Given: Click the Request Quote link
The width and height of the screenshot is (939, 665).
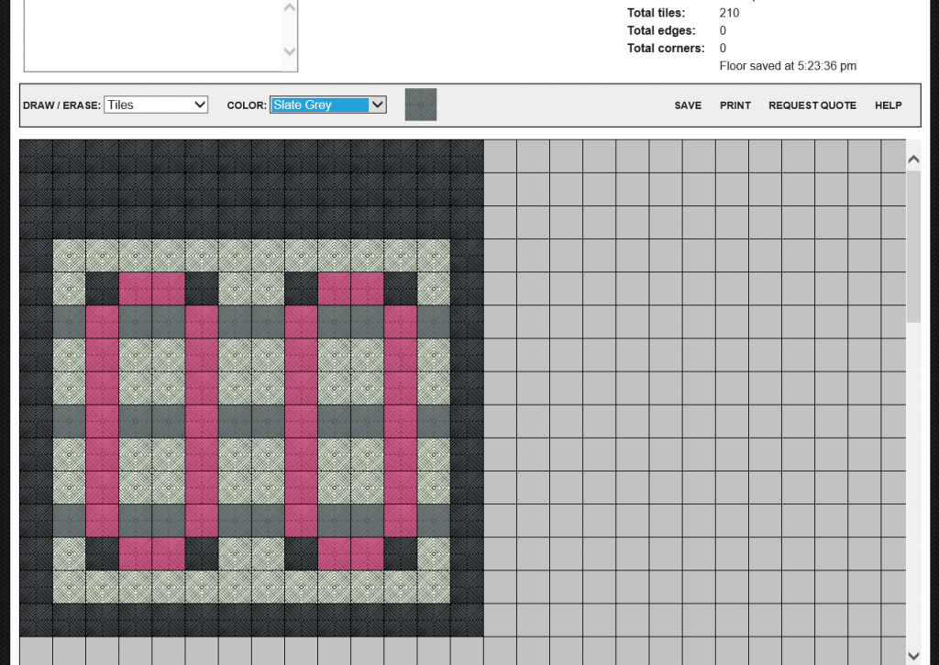Looking at the screenshot, I should [x=812, y=105].
